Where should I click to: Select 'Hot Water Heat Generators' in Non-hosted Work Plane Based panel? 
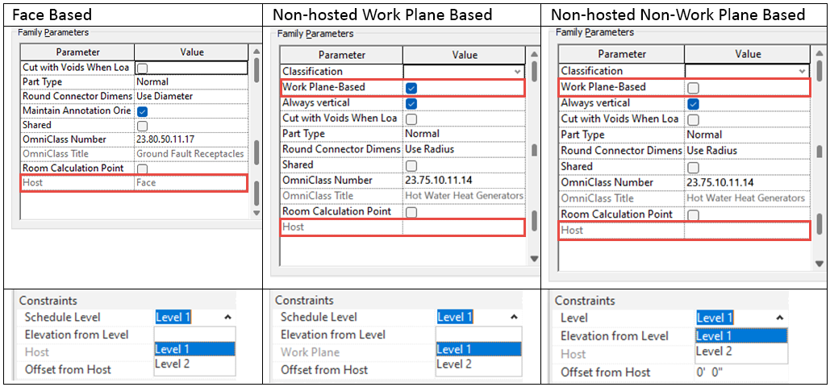(465, 196)
